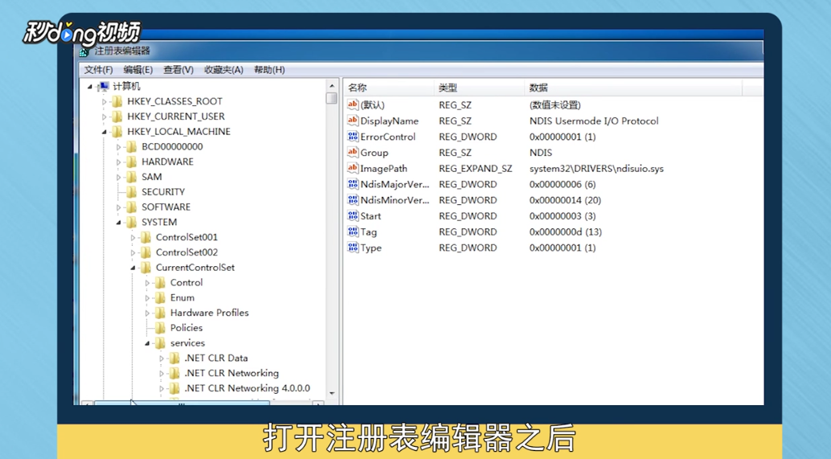This screenshot has height=459, width=831.
Task: Click the data value 0x00000014 (20)
Action: coord(565,200)
